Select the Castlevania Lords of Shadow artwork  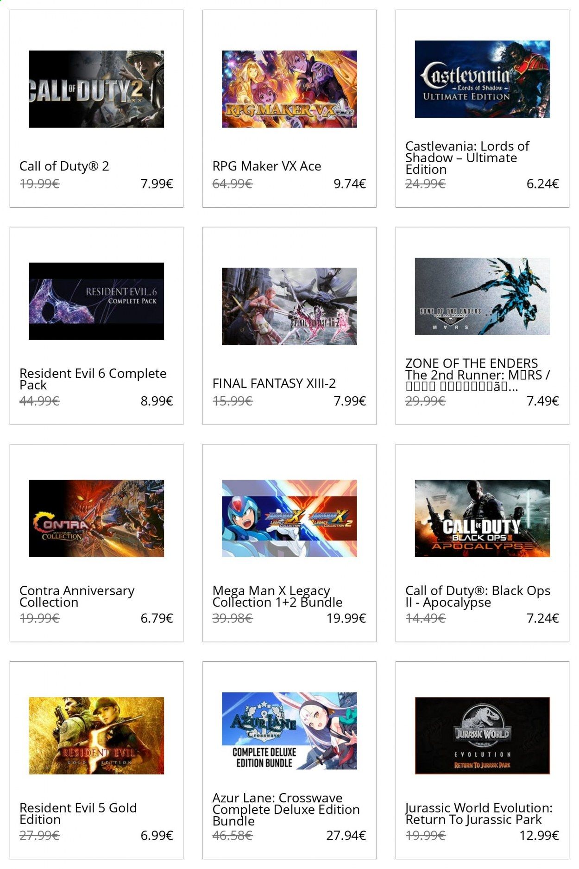[x=482, y=79]
